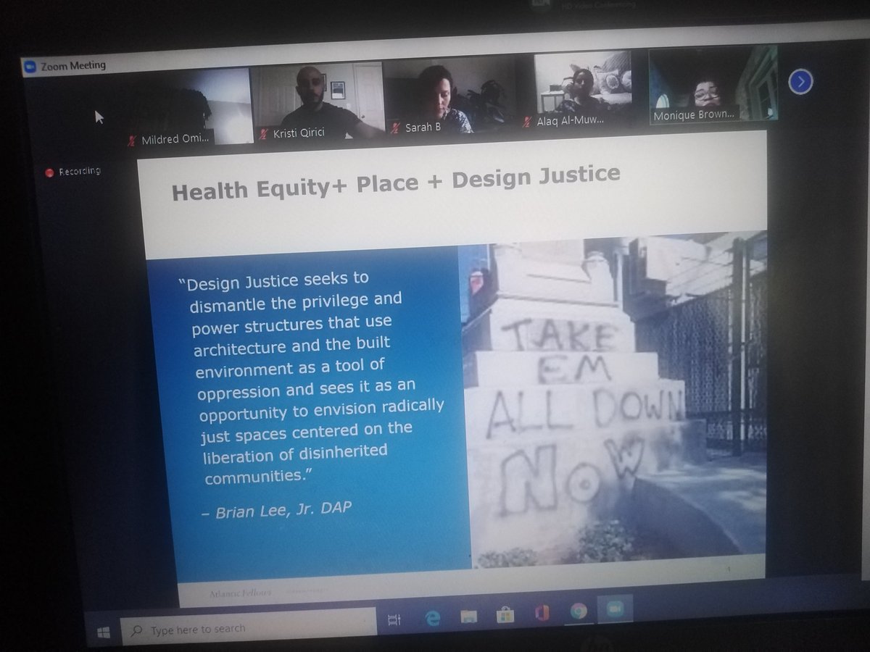Open File Explorer from the taskbar
The image size is (870, 652).
point(469,615)
